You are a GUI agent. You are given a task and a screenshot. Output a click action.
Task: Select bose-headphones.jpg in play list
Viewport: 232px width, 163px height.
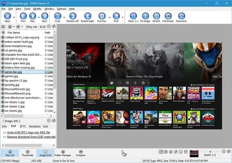(27, 46)
